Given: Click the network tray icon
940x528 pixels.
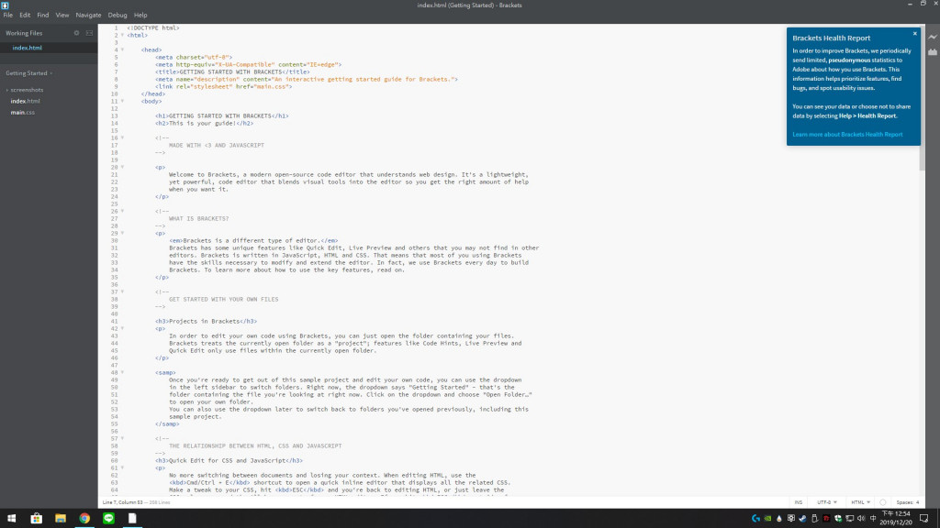Looking at the screenshot, I should coord(849,519).
